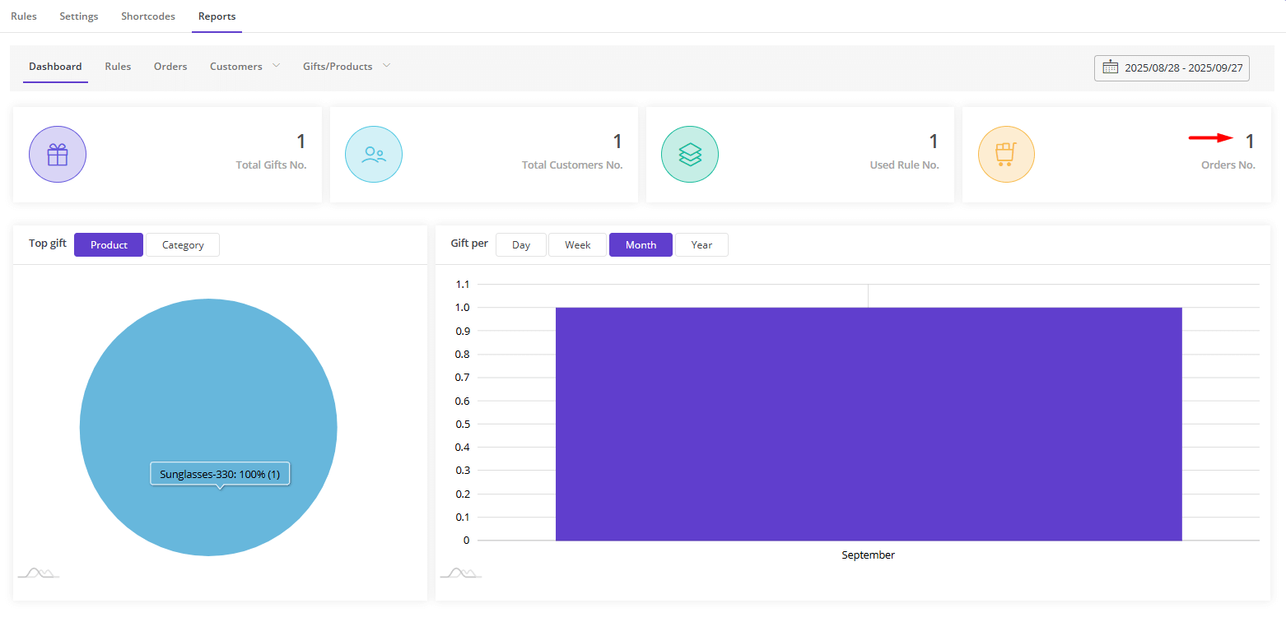Viewport: 1286px width, 622px height.
Task: Click the chart logo under pie chart
Action: [38, 573]
